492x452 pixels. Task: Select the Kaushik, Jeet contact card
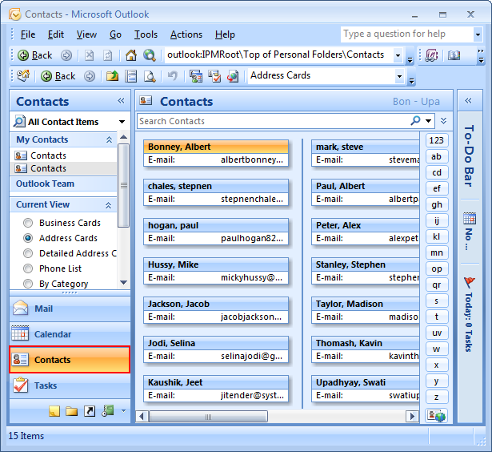(x=216, y=389)
